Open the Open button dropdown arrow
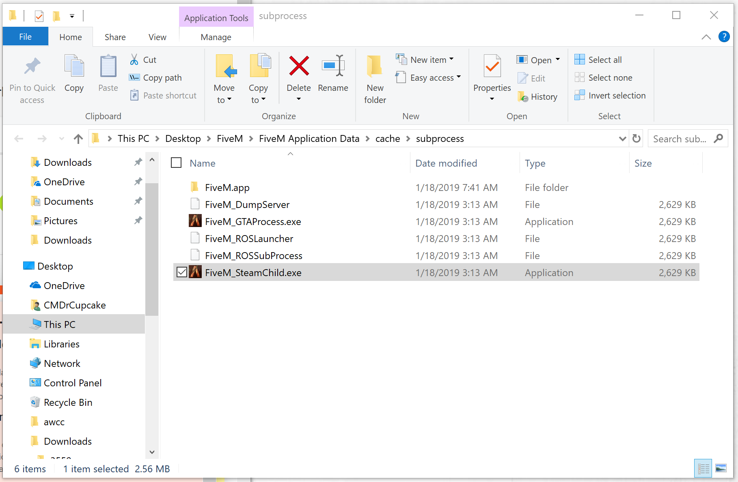The height and width of the screenshot is (482, 738). tap(558, 60)
